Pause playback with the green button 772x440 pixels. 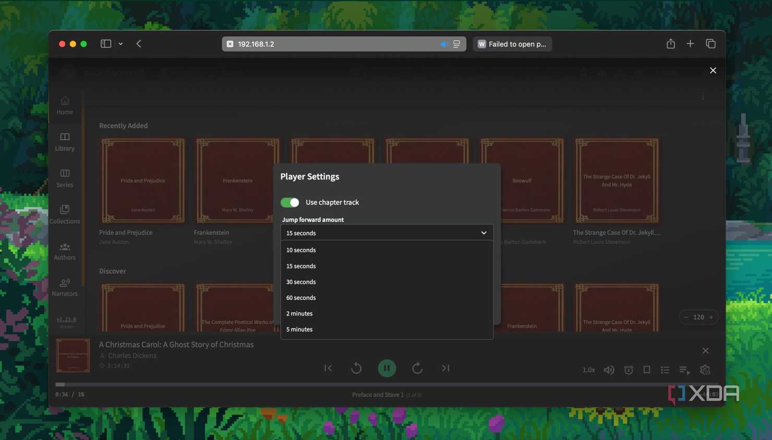coord(387,368)
